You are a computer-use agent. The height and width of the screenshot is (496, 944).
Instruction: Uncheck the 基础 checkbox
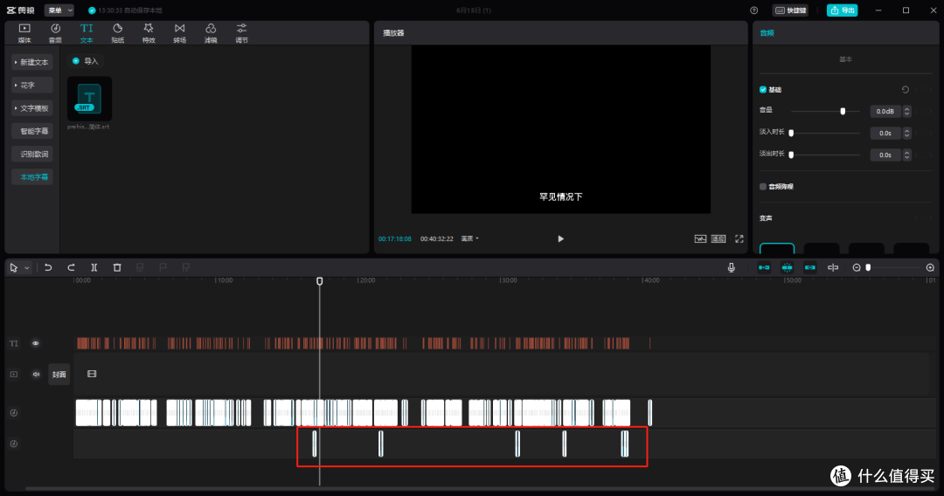coord(763,90)
